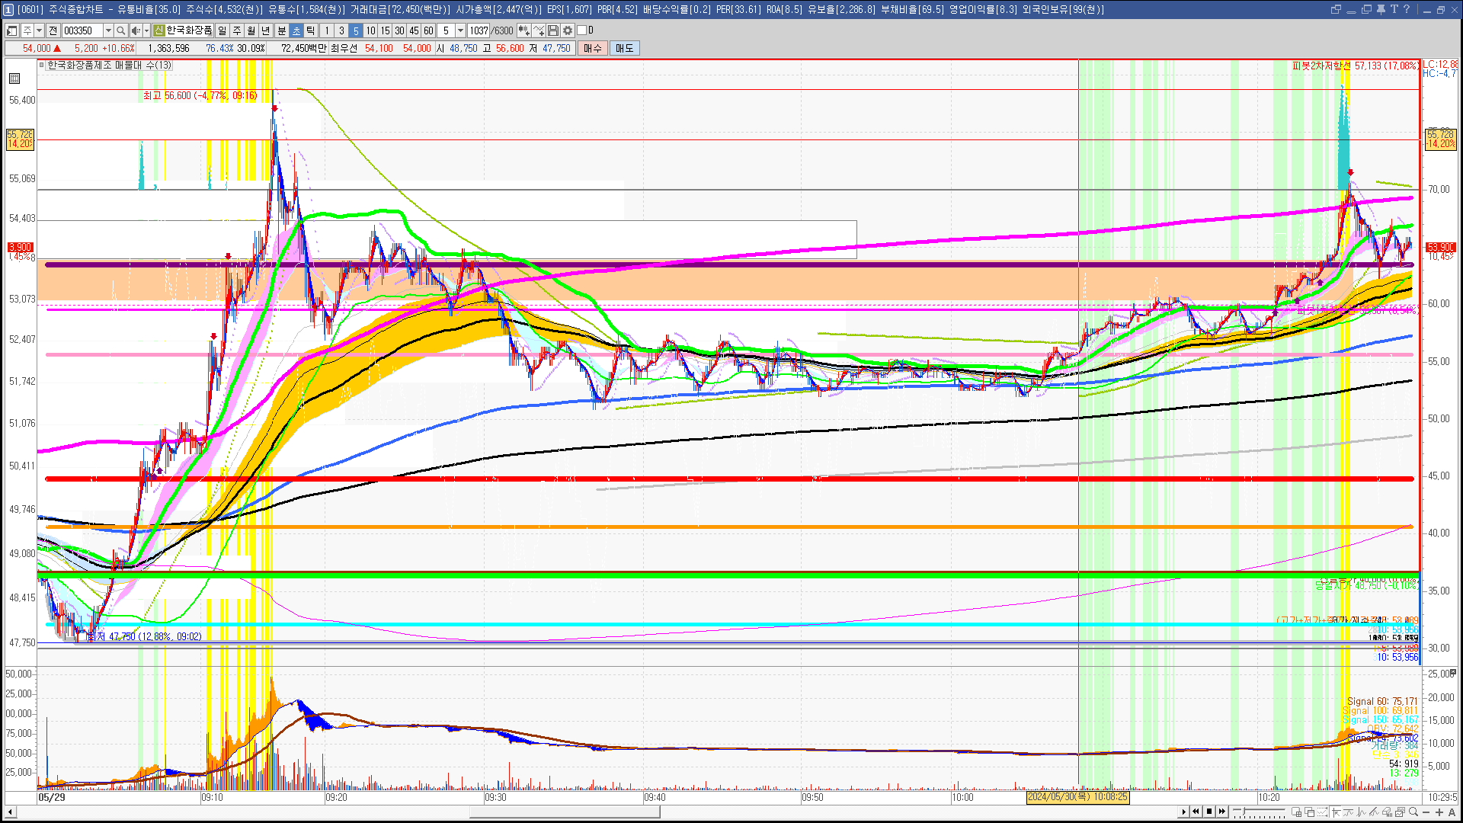Select the 일 (daily) chart period toggle
The image size is (1463, 823).
[222, 30]
